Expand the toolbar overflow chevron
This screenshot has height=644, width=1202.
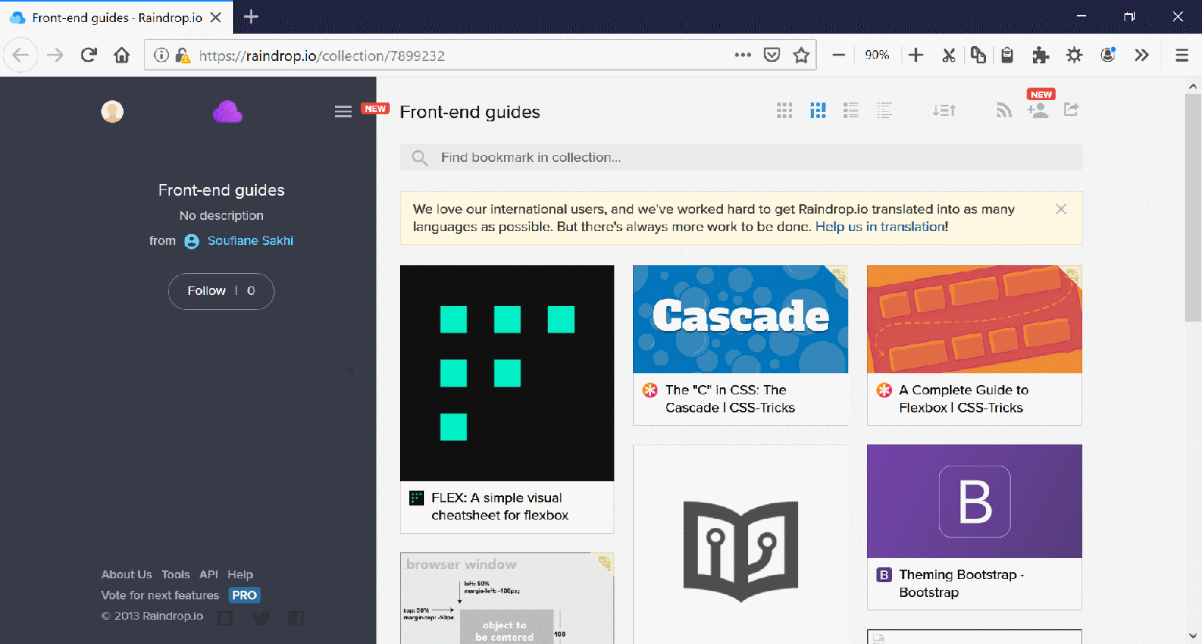click(1142, 55)
